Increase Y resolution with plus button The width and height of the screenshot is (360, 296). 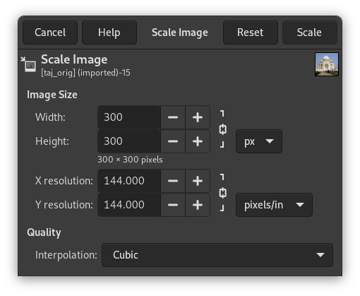(198, 205)
